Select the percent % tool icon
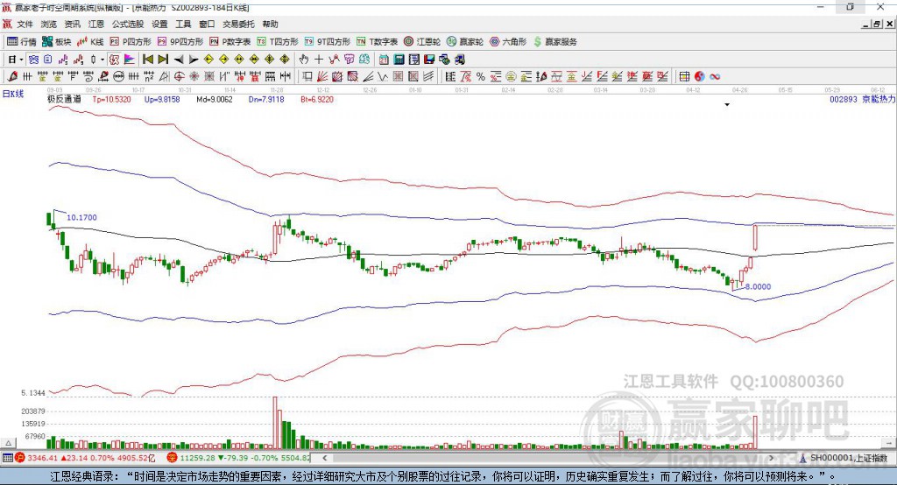 pyautogui.click(x=481, y=77)
